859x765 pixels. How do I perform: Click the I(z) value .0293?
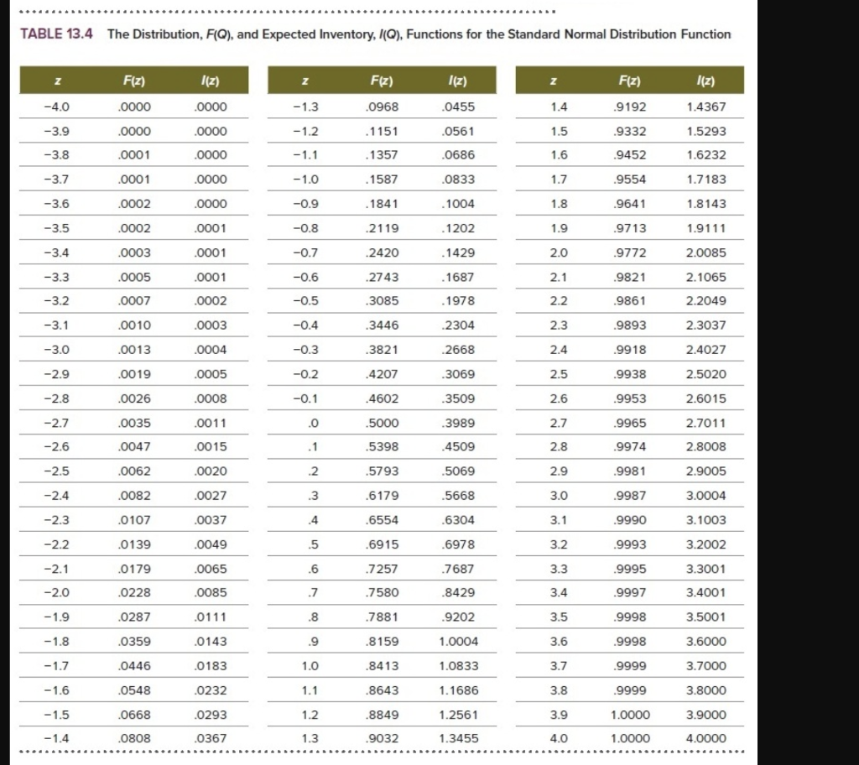pos(211,715)
